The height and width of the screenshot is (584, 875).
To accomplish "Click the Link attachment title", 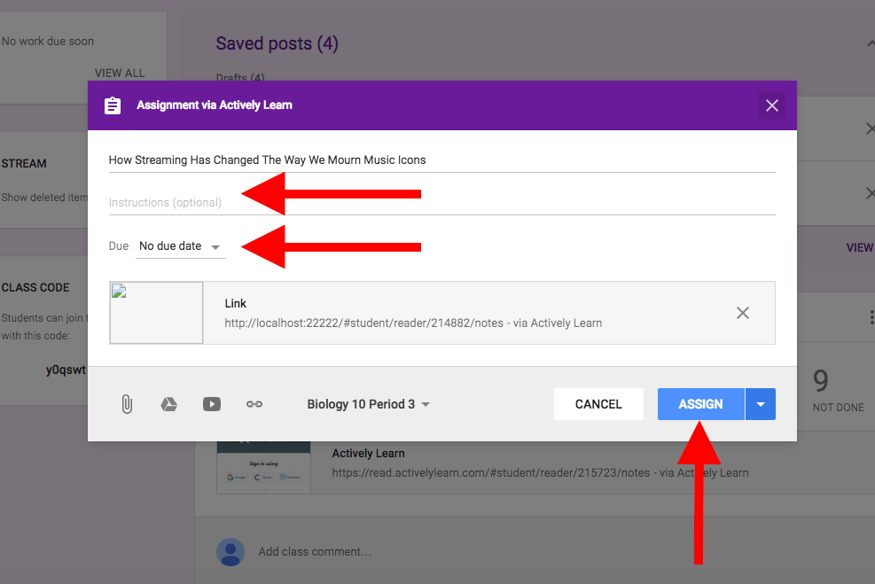I will [236, 303].
